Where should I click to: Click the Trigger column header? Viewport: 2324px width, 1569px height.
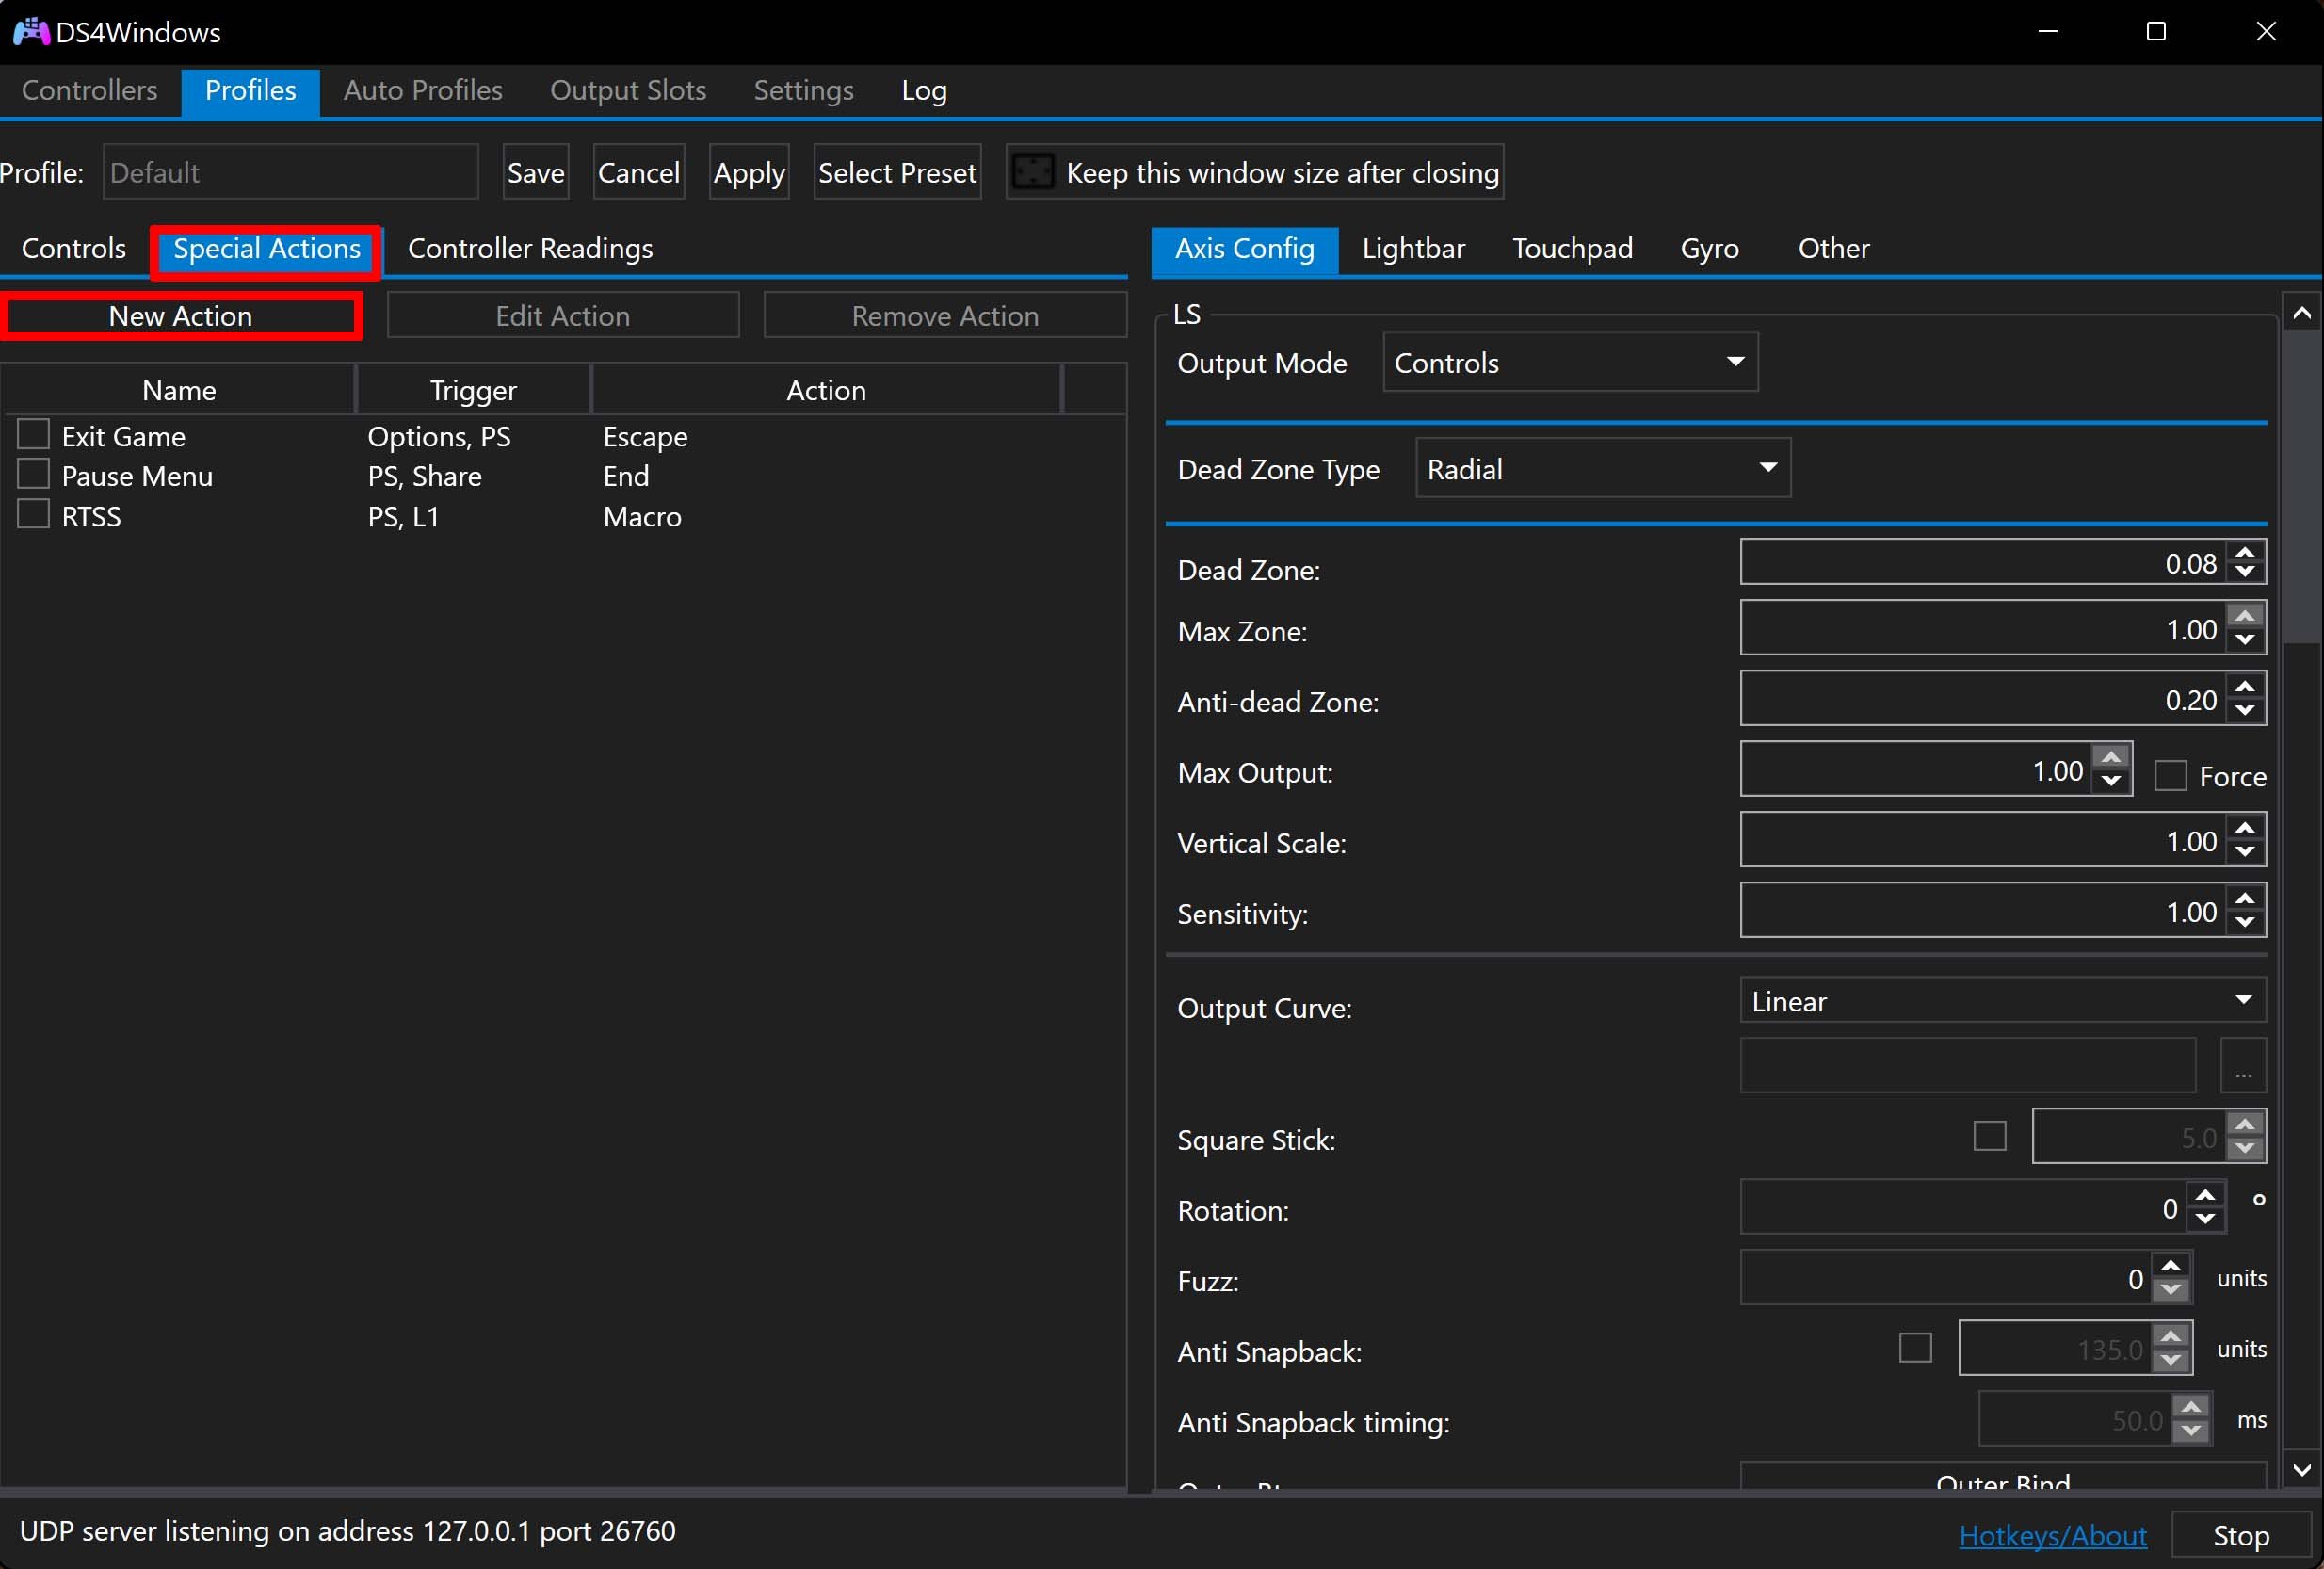[473, 390]
